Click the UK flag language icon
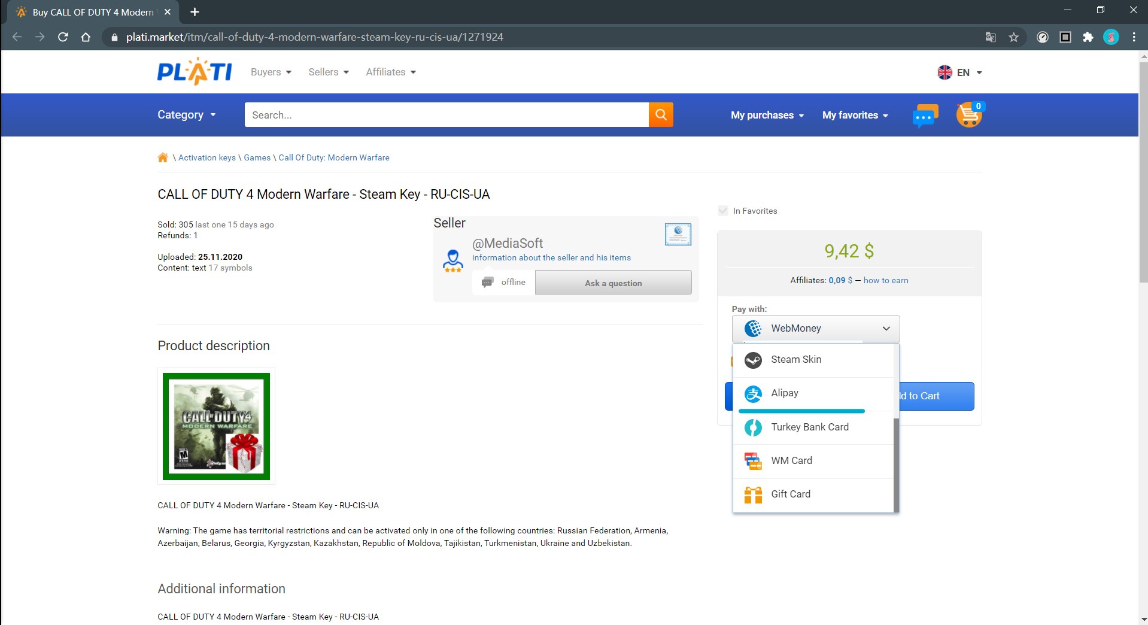 [x=944, y=72]
